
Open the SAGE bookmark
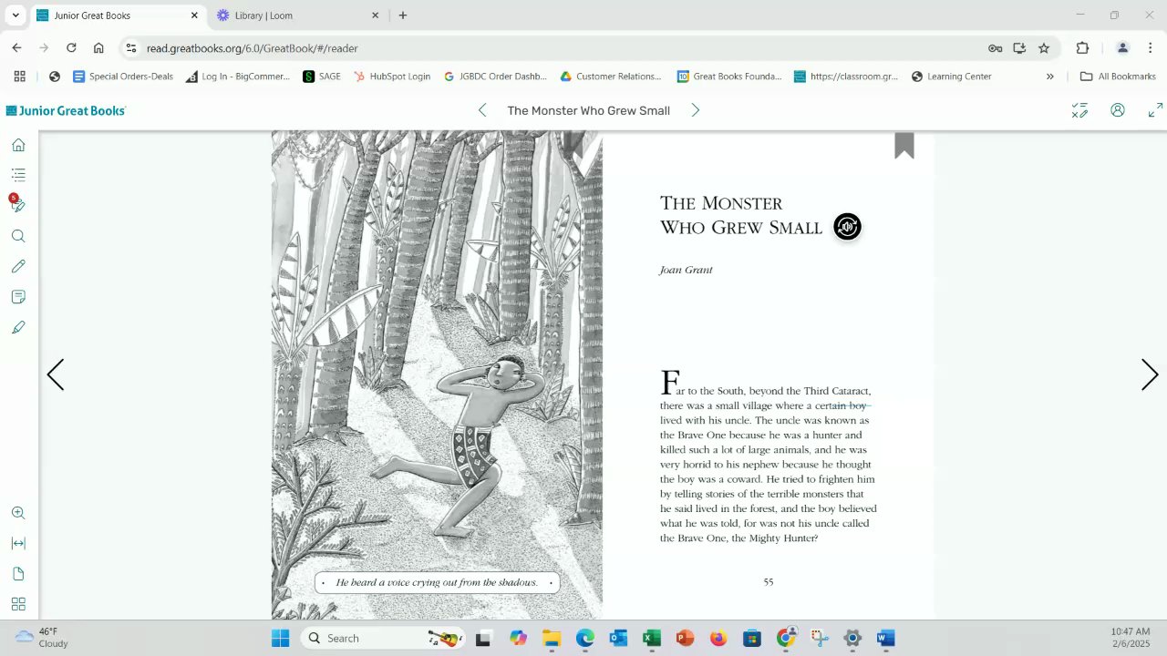tap(322, 77)
